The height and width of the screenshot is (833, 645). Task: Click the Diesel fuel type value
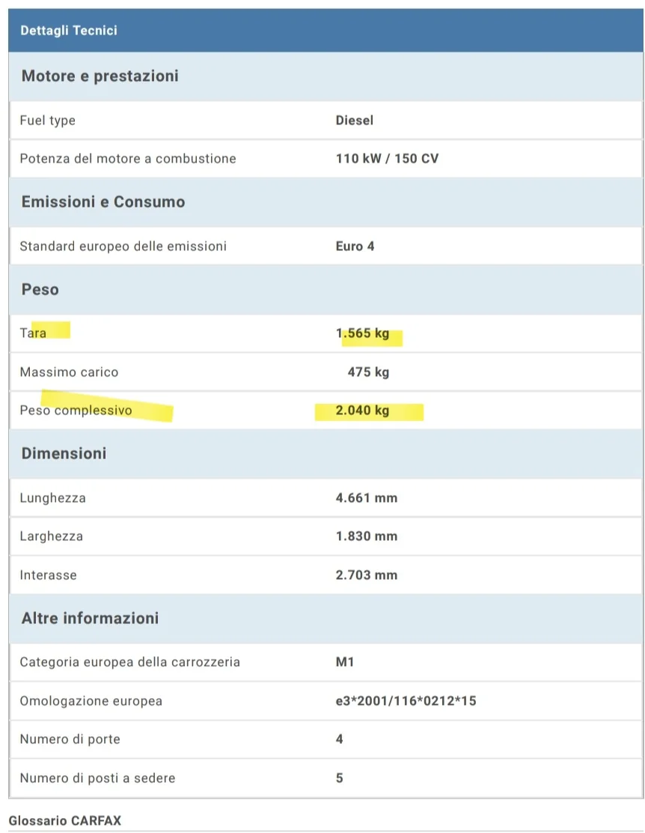(355, 120)
